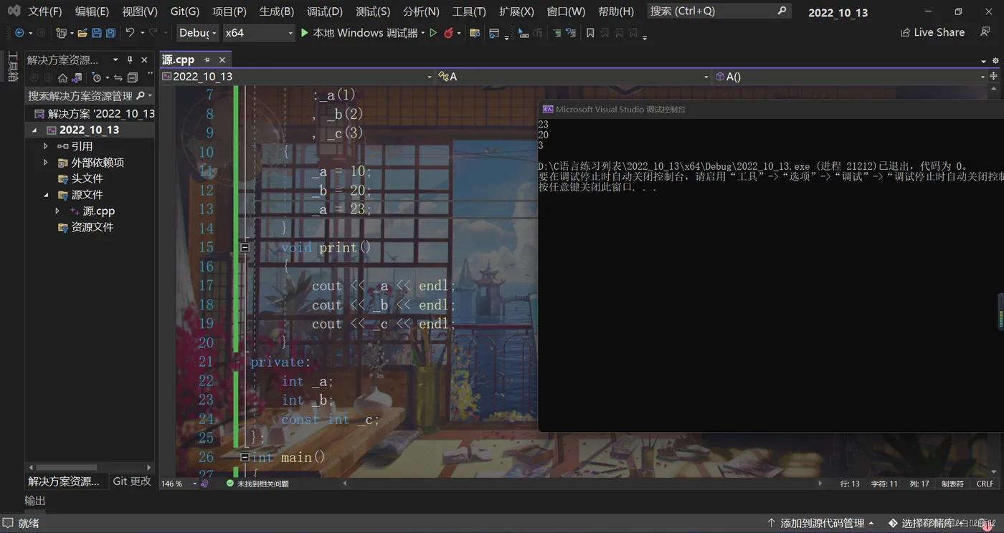Click the pending changes filter clock icon
Screen dimensions: 1004x533
(96, 77)
